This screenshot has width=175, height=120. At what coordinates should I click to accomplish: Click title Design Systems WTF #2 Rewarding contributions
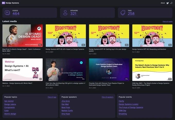click(x=149, y=49)
